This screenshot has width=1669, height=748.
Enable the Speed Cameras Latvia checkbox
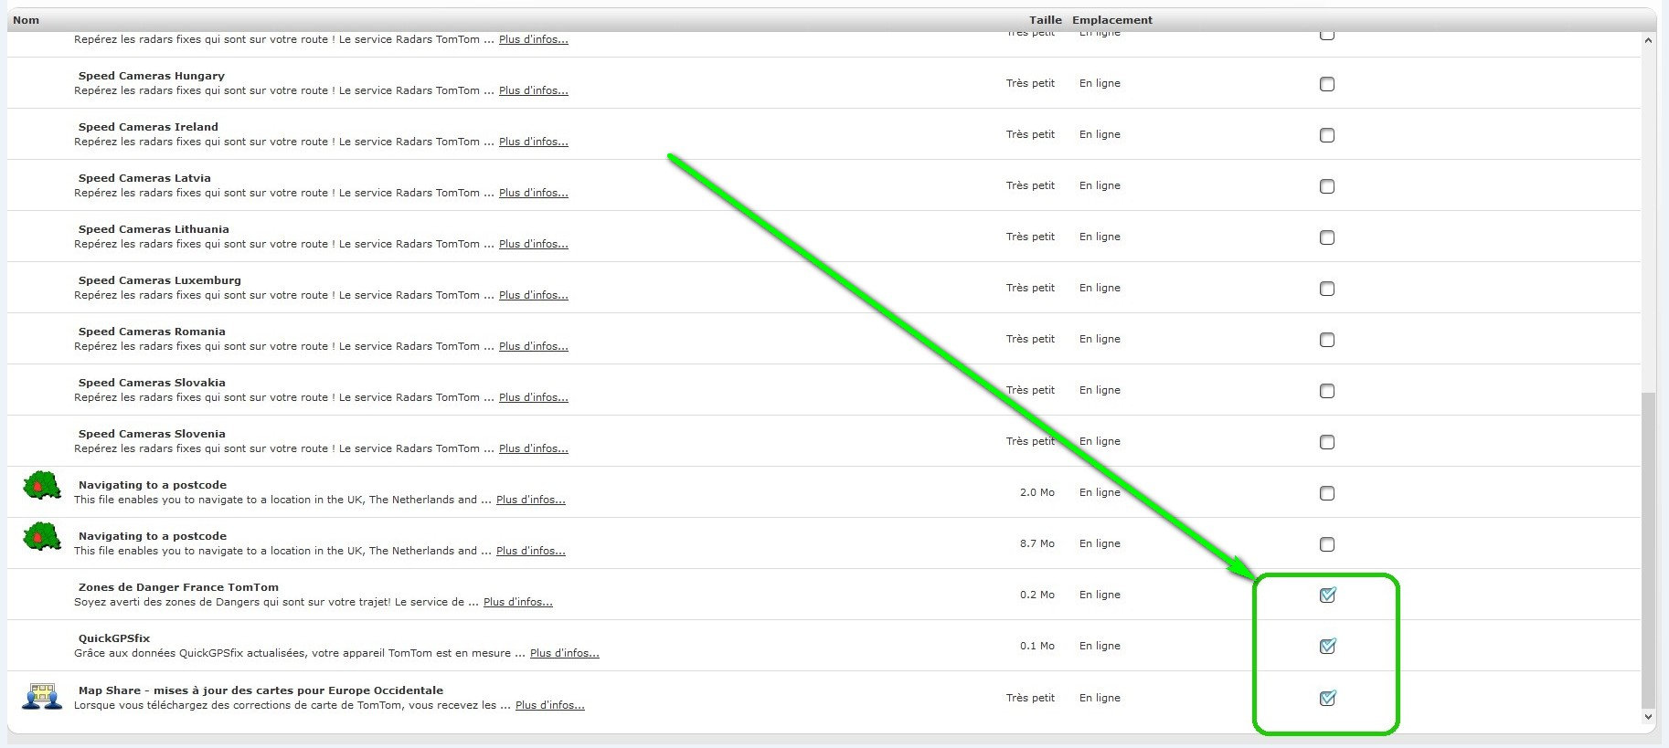click(1327, 186)
